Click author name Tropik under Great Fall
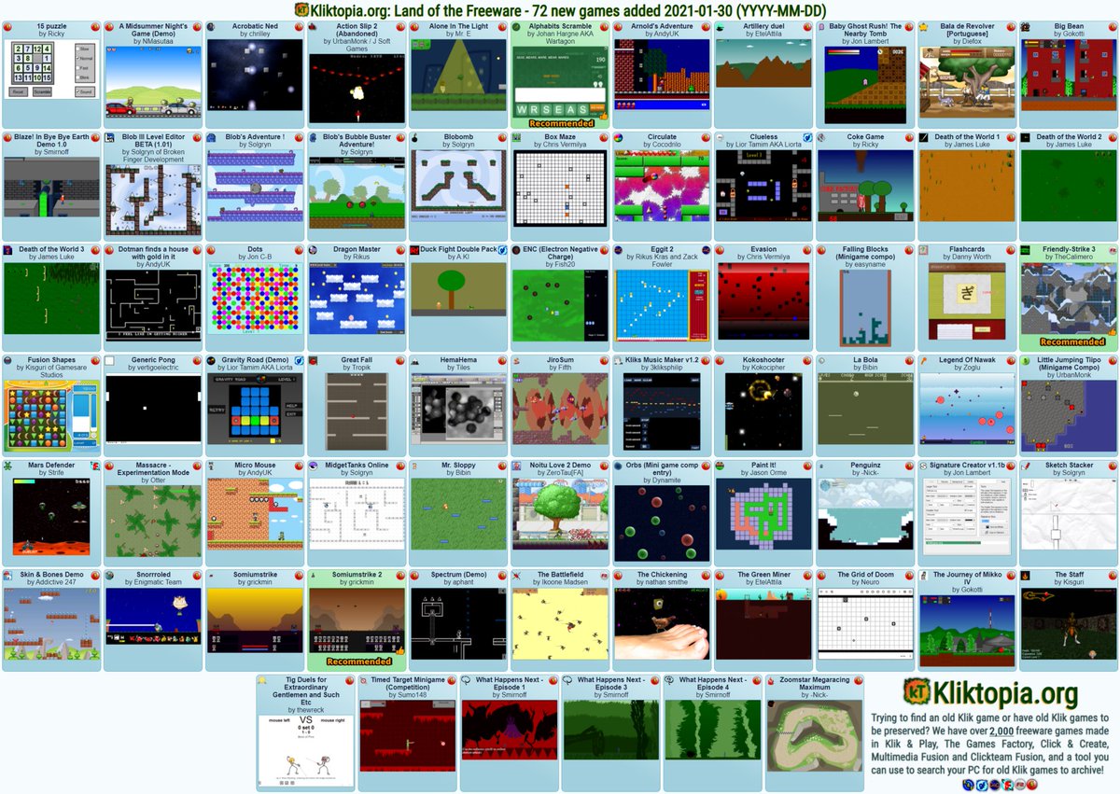The width and height of the screenshot is (1120, 794). 361,367
